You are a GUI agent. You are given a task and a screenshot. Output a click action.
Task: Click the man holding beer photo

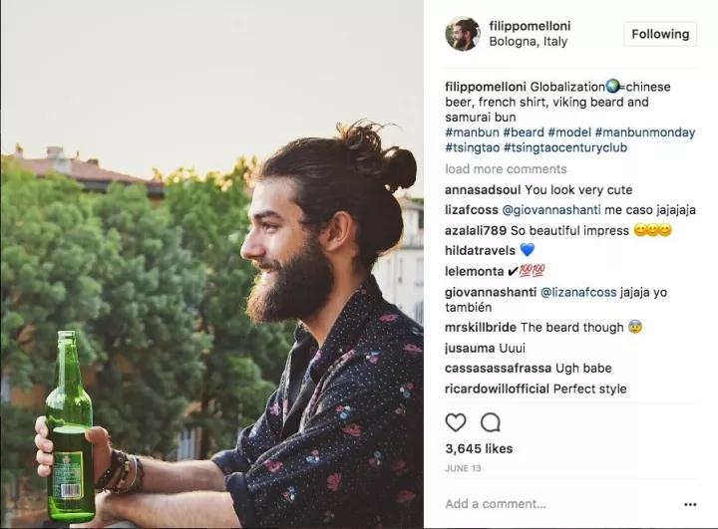(212, 265)
